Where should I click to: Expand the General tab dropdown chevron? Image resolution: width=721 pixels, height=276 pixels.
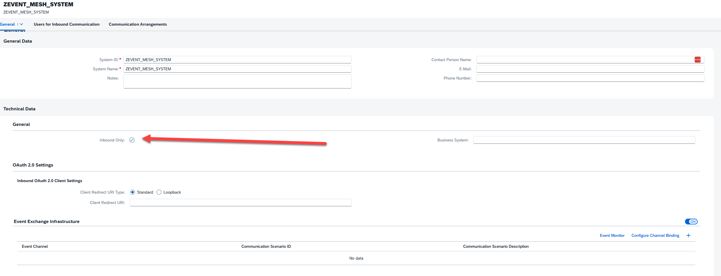(22, 24)
